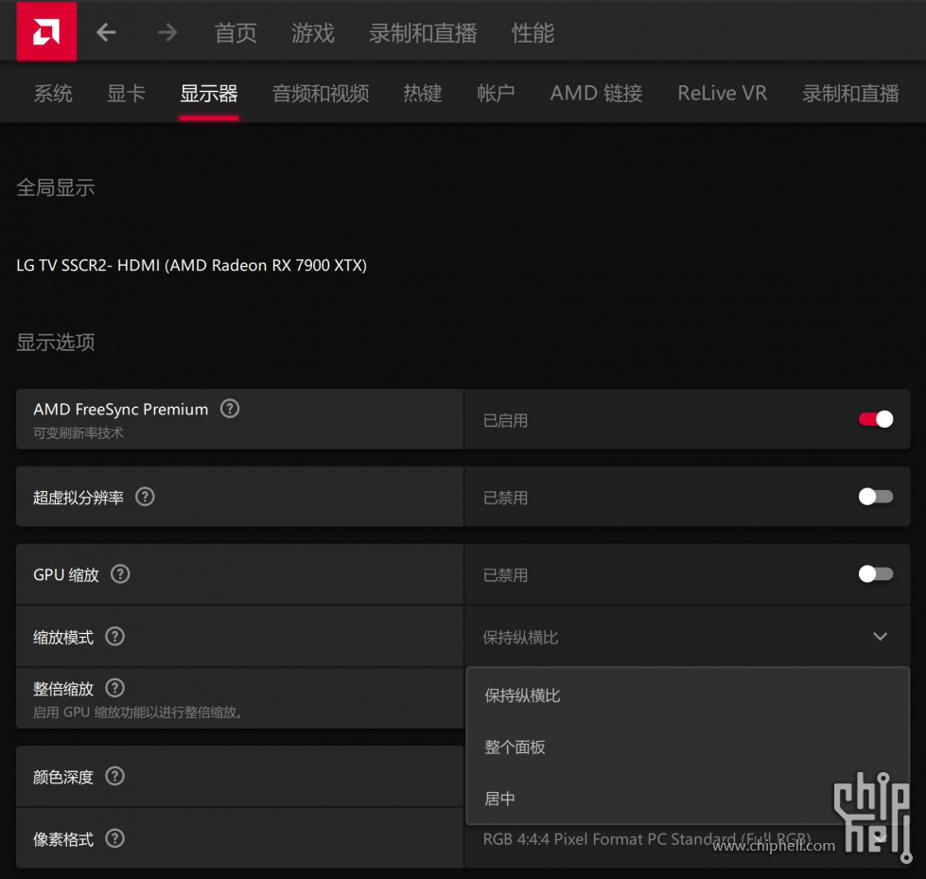Click the AMD logo icon
The image size is (926, 879).
click(x=46, y=31)
